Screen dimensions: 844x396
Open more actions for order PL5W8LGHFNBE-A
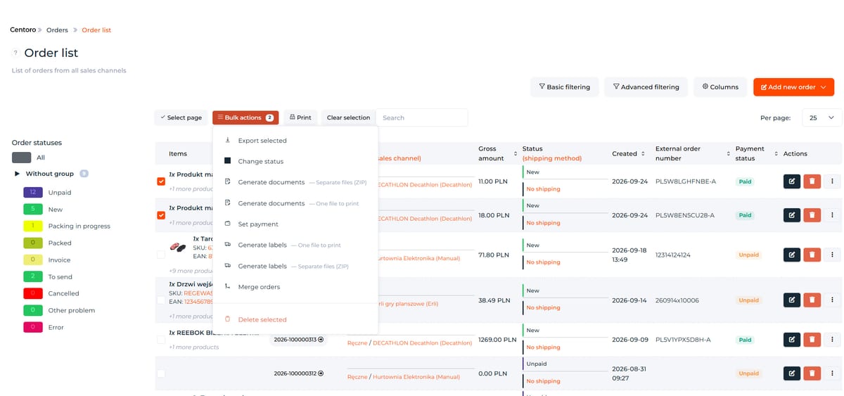point(832,181)
